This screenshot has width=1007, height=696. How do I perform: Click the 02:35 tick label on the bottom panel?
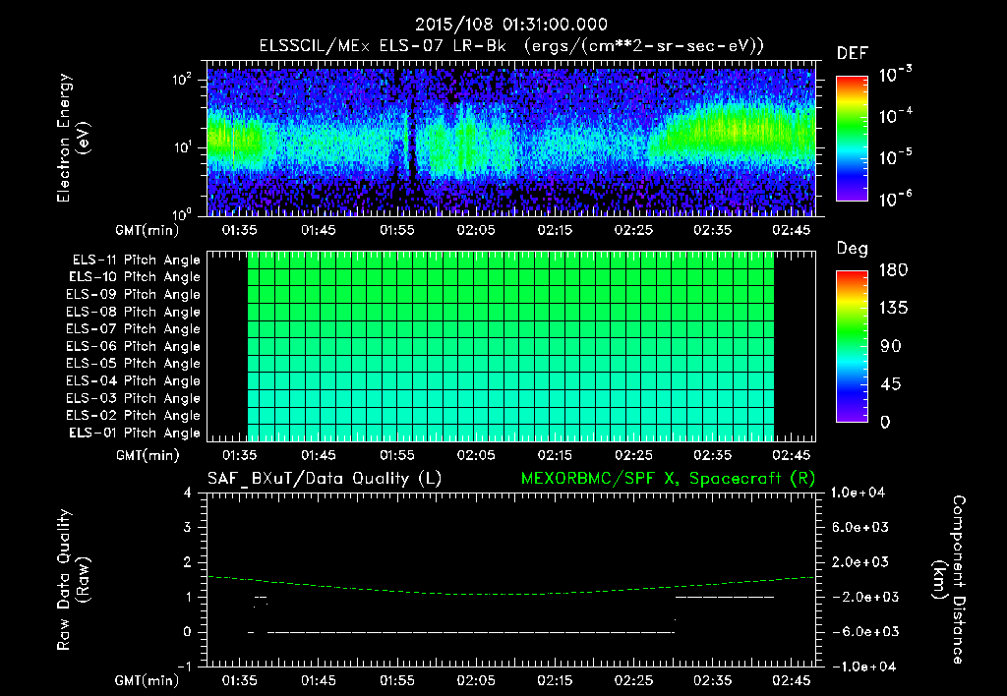click(712, 680)
